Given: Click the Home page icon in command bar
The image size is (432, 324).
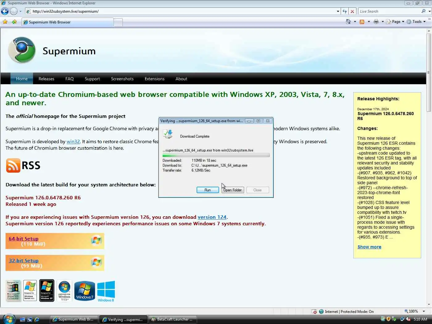Looking at the screenshot, I should click(348, 22).
